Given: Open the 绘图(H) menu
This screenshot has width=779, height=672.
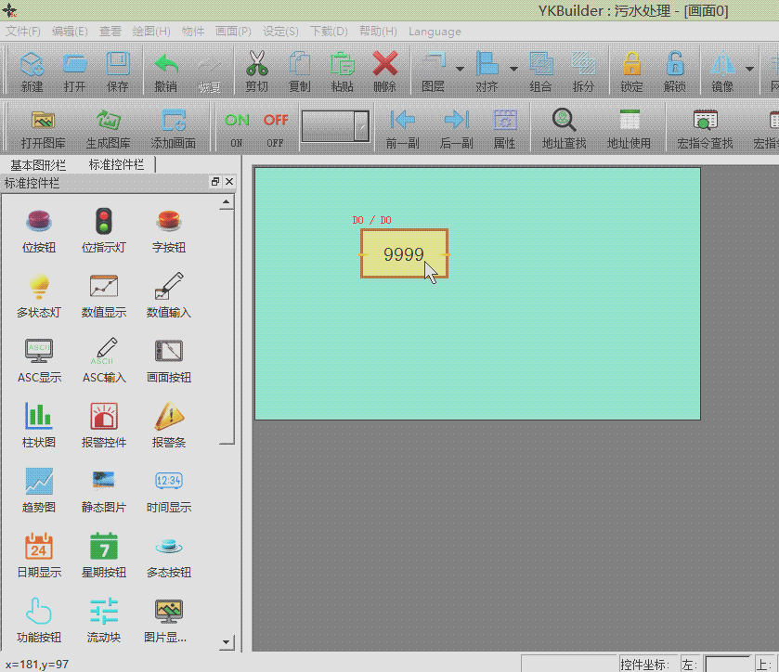Looking at the screenshot, I should coord(150,31).
